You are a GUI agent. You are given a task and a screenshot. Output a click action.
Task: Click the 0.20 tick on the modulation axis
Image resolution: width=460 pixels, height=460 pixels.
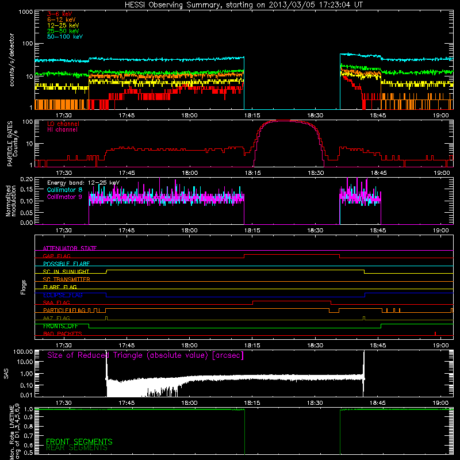pyautogui.click(x=26, y=179)
